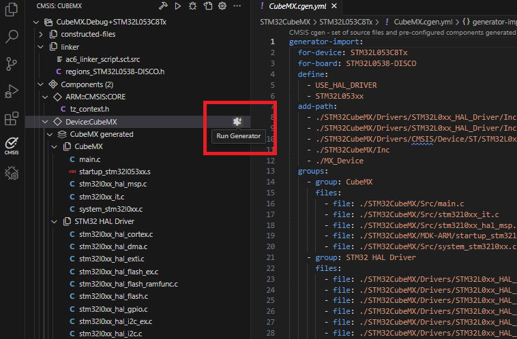Open the Explorer view in activity bar

click(x=12, y=9)
